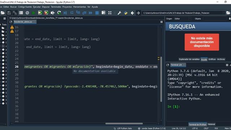
Task: Switch to Terminal de IPython tab
Action: pyautogui.click(x=197, y=125)
